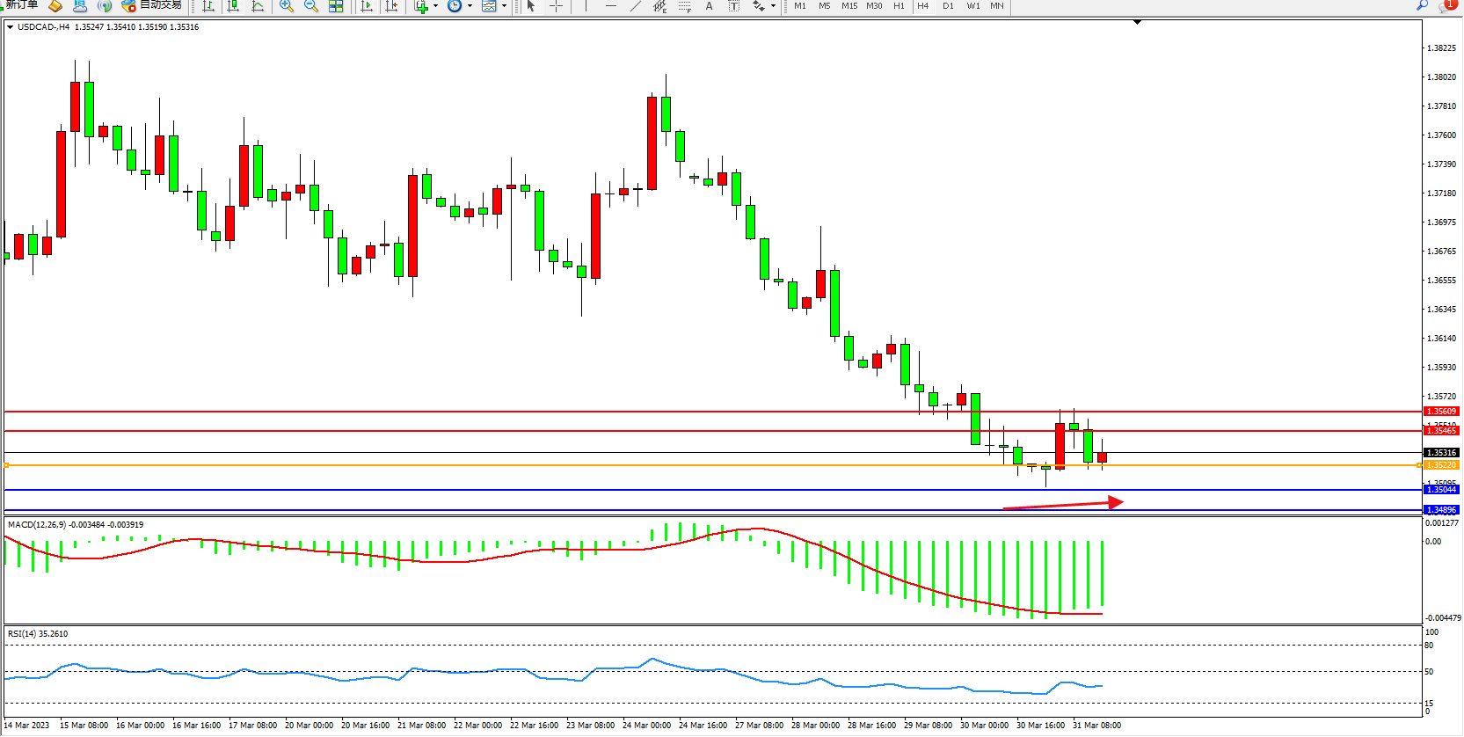1464x737 pixels.
Task: Open the indicators list dropdown arrow
Action: click(435, 6)
